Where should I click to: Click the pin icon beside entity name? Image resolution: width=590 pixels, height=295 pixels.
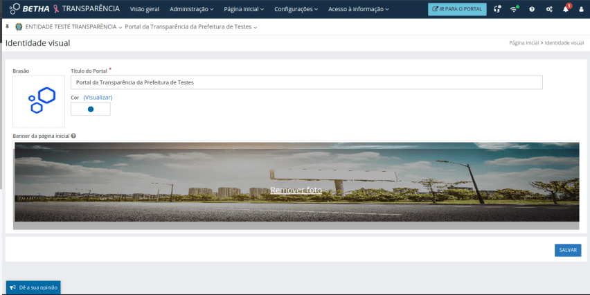(7, 26)
